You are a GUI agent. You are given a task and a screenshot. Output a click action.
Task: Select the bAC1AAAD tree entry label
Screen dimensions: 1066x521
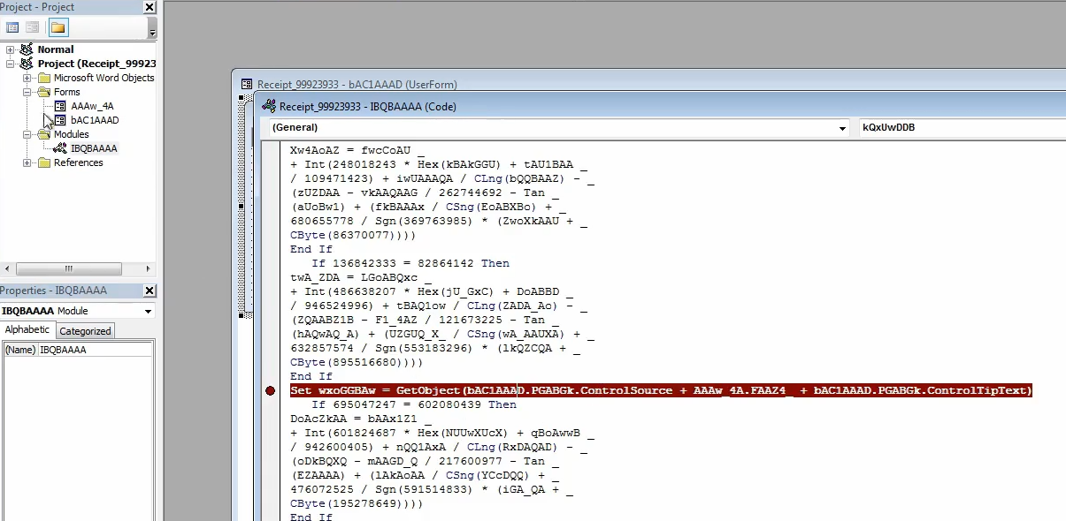point(95,120)
